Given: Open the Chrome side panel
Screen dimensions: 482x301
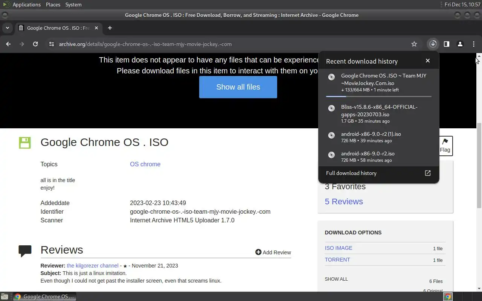Looking at the screenshot, I should [x=447, y=44].
